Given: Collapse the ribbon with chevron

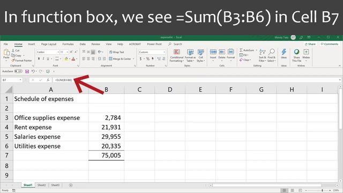Looking at the screenshot, I should (339, 66).
